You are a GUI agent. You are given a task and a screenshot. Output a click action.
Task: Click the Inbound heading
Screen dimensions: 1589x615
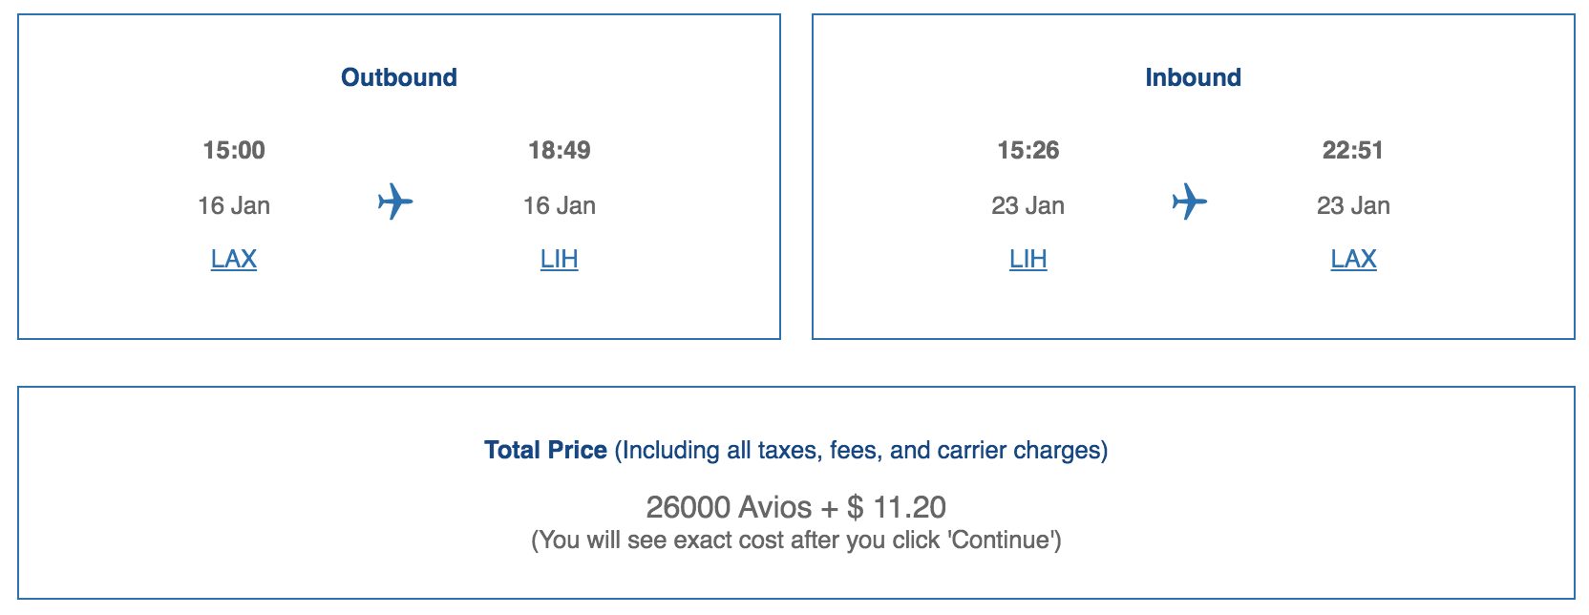(x=1193, y=77)
